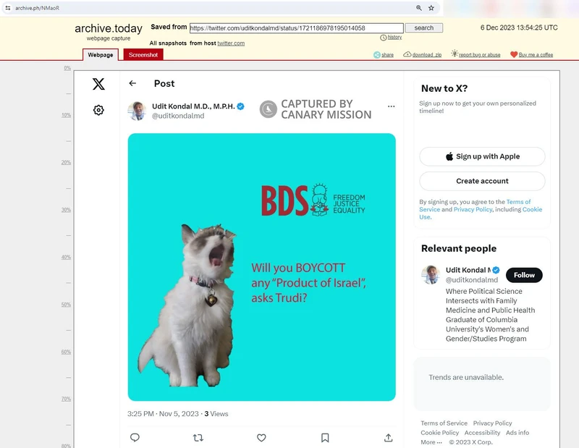
Task: Click the X logo icon
Action: [x=98, y=84]
